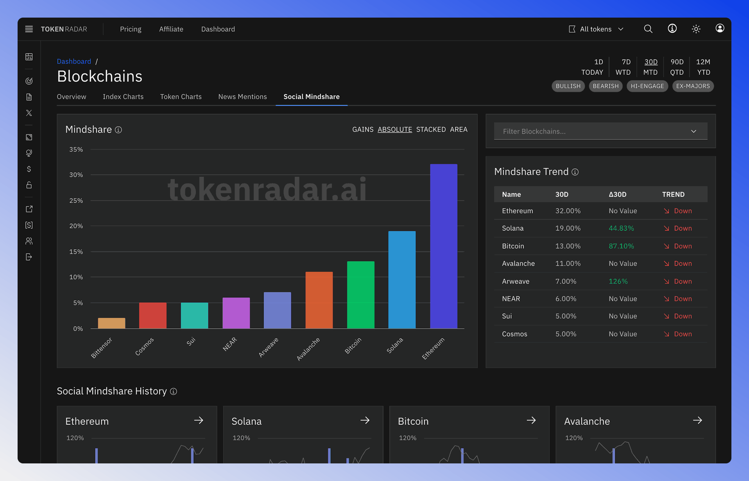This screenshot has height=481, width=749.
Task: Open the bracketed dollar sidebar icon
Action: [x=29, y=225]
